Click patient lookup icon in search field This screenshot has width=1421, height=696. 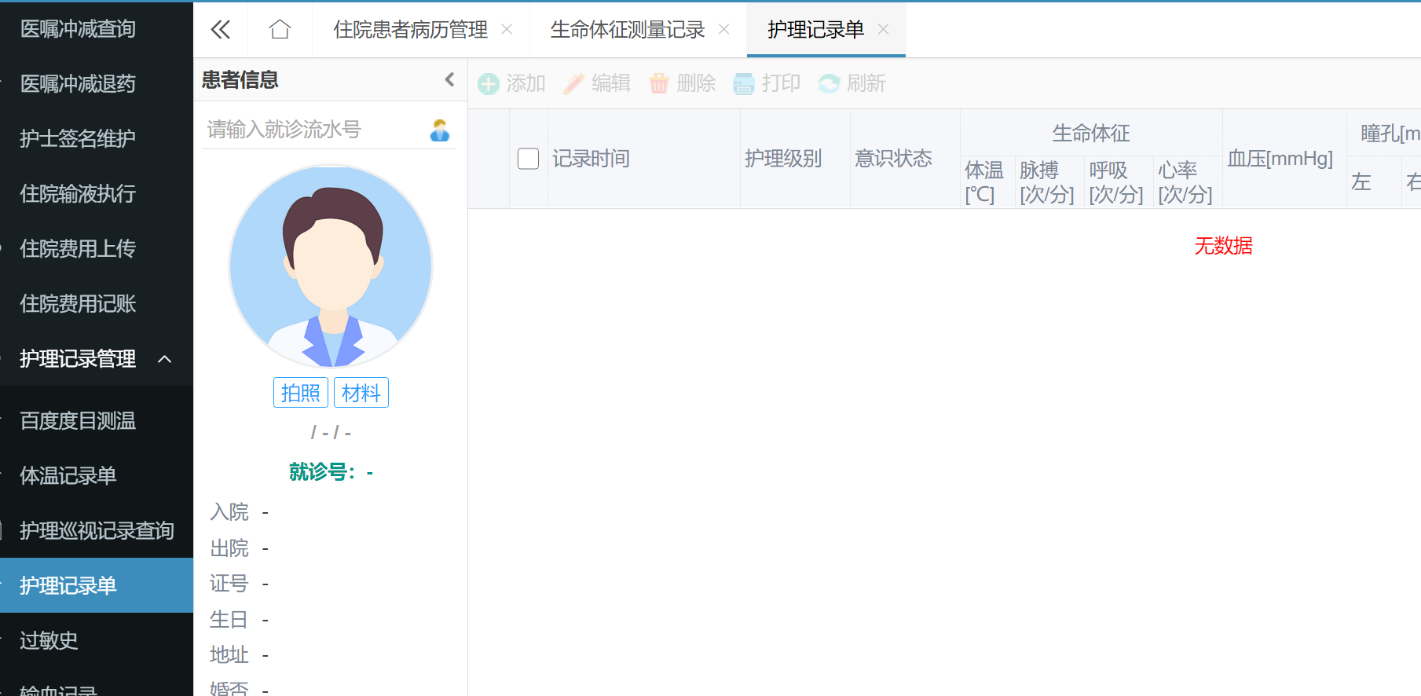click(x=440, y=130)
